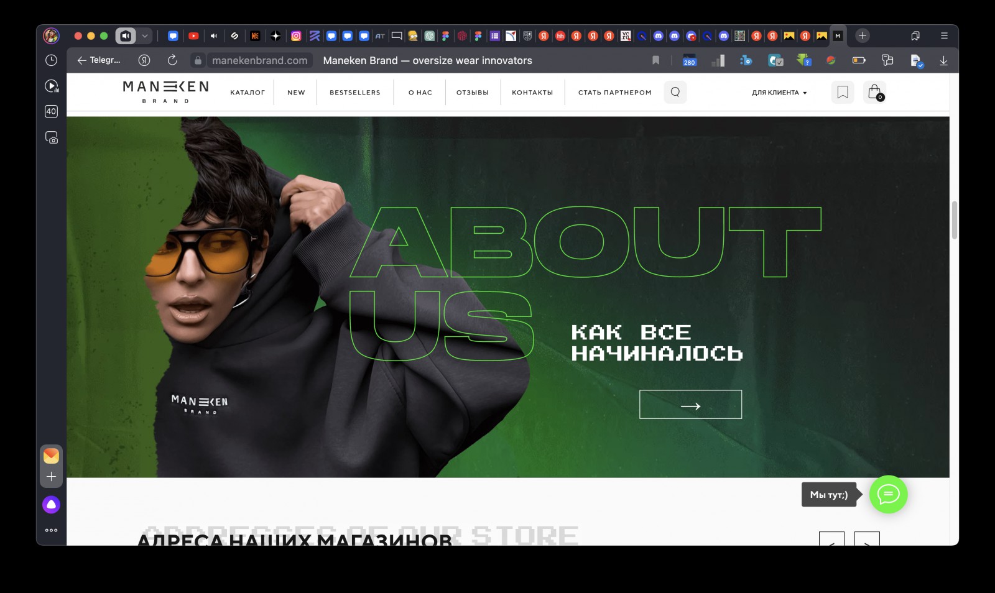Image resolution: width=995 pixels, height=593 pixels.
Task: Go to КОНТАКТЫ page
Action: (532, 93)
